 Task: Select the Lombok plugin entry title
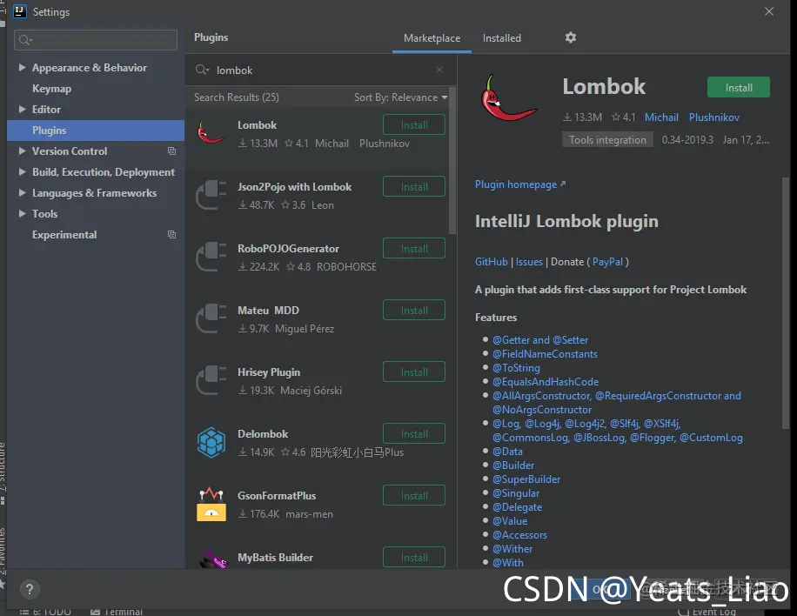(x=258, y=125)
